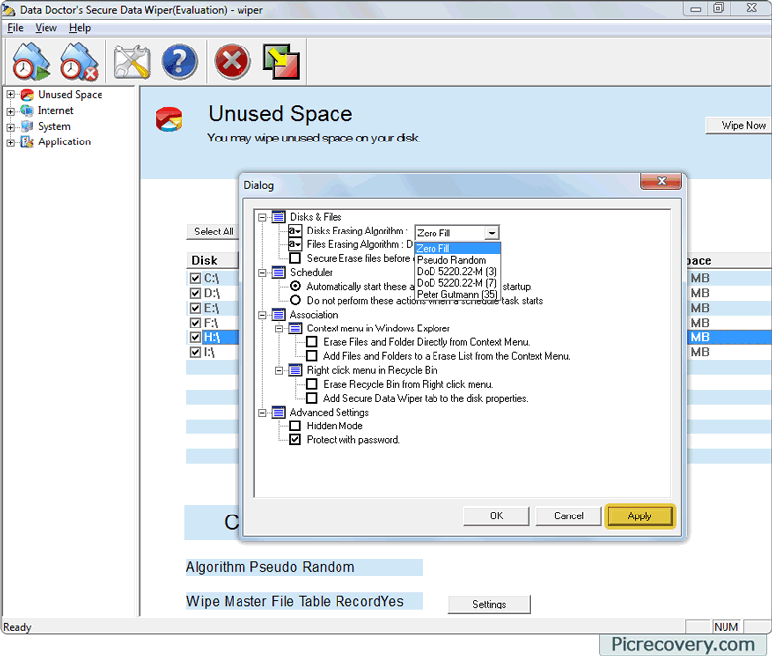Choose DoD 5220.22-M (7) algorithm option

[457, 283]
